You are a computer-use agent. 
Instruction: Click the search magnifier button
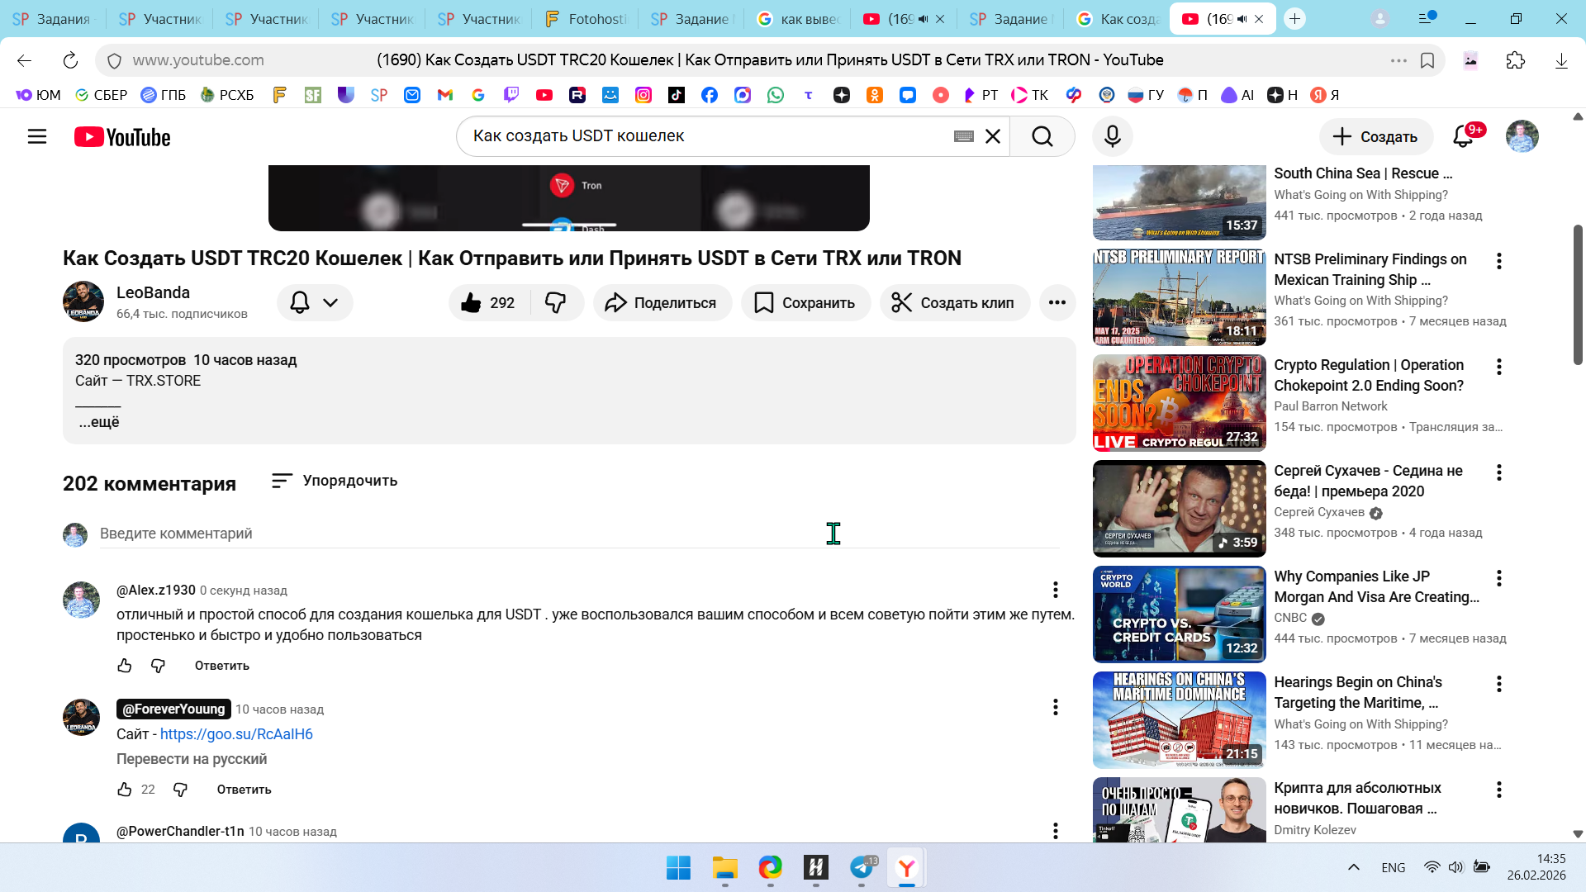pos(1042,136)
